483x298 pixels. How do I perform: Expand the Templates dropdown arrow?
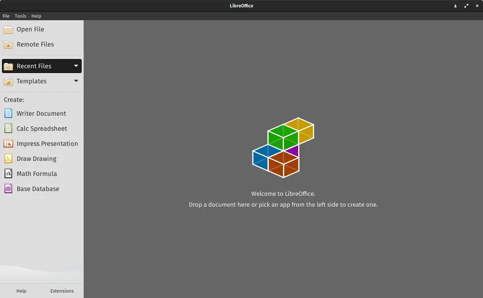pos(76,81)
